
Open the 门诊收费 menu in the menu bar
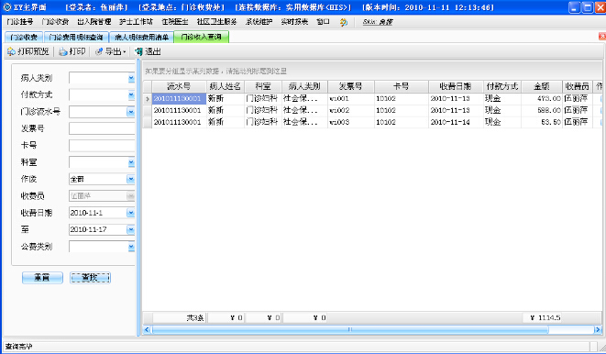55,22
